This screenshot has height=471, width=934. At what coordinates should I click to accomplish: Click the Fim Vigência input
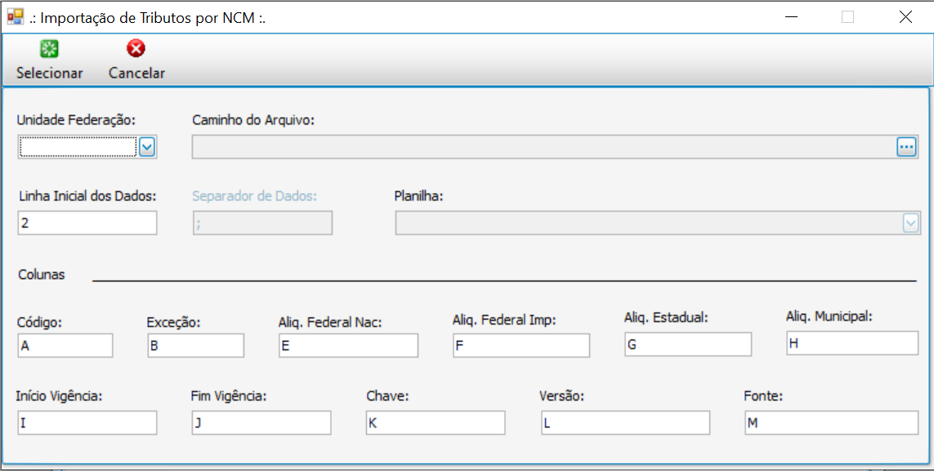tap(261, 423)
